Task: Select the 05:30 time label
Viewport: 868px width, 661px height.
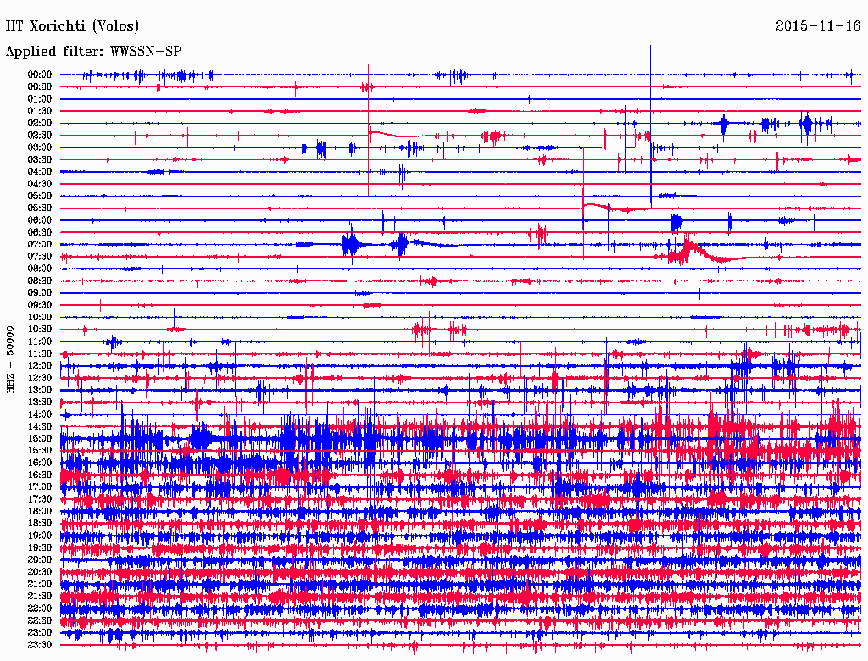Action: pos(40,208)
